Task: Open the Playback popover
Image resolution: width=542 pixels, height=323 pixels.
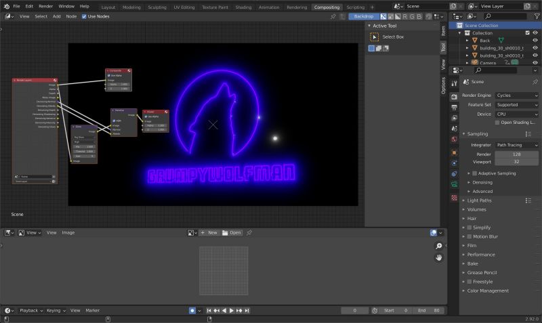Action: click(30, 311)
